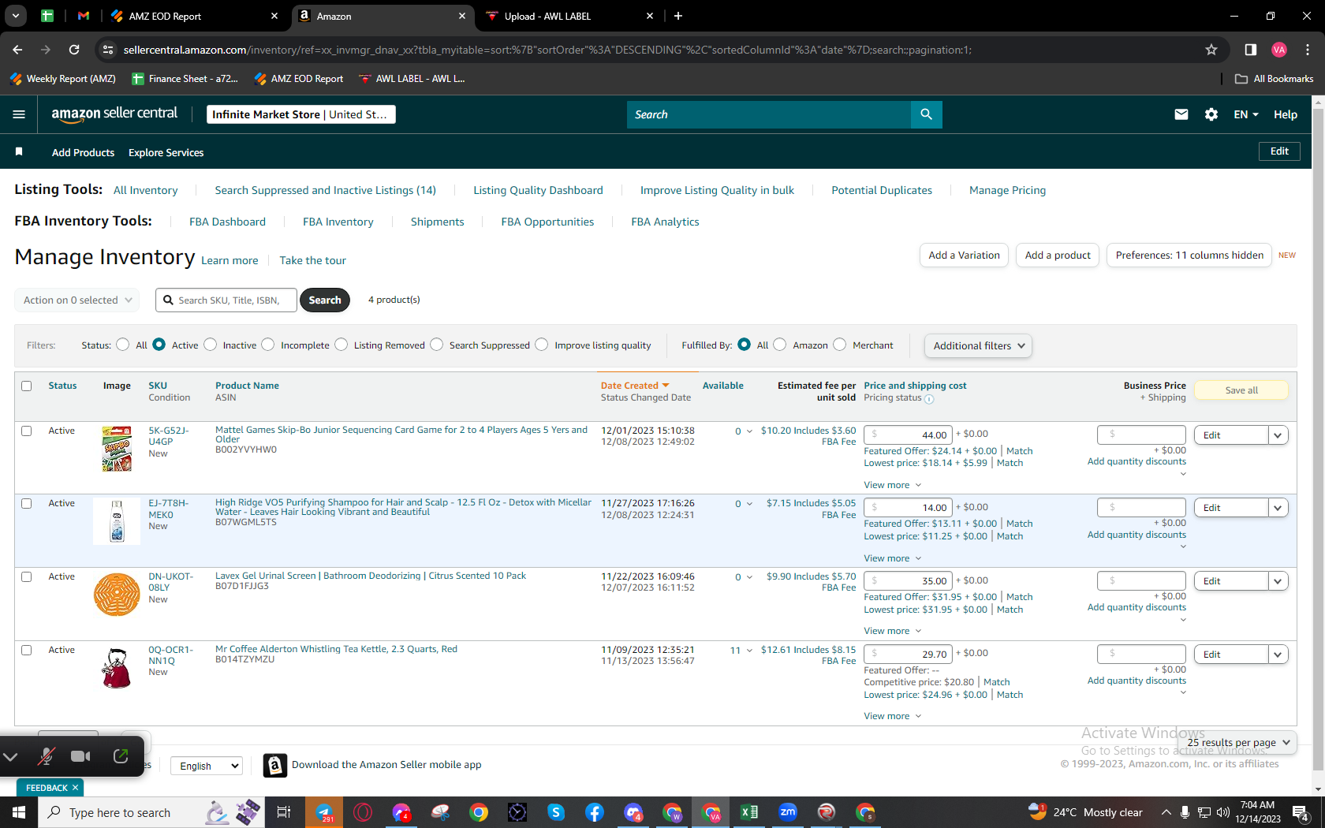Image resolution: width=1325 pixels, height=828 pixels.
Task: Click Match next to Skip-Bo Featured Offer
Action: [x=1019, y=451]
